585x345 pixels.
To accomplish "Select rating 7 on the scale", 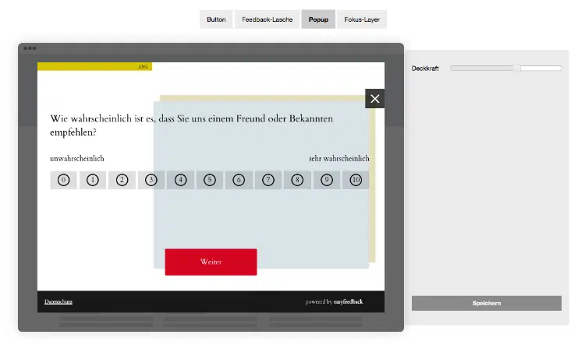I will pyautogui.click(x=268, y=180).
